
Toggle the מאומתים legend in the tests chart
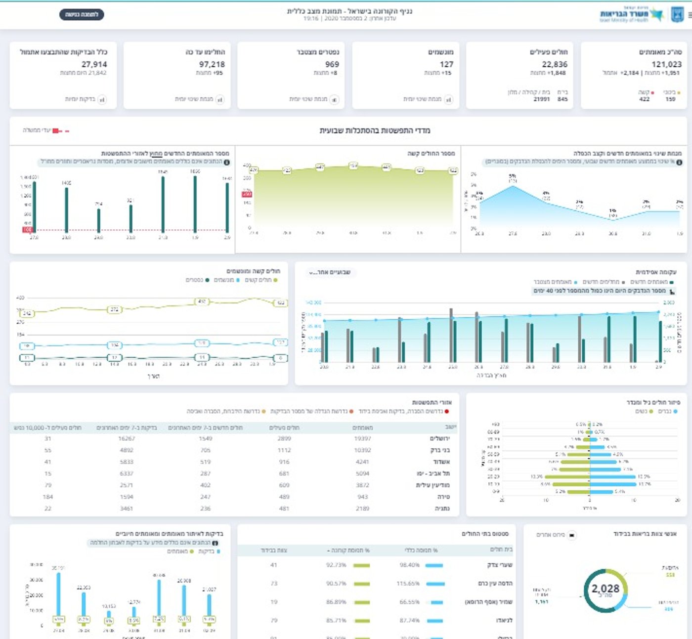(180, 552)
